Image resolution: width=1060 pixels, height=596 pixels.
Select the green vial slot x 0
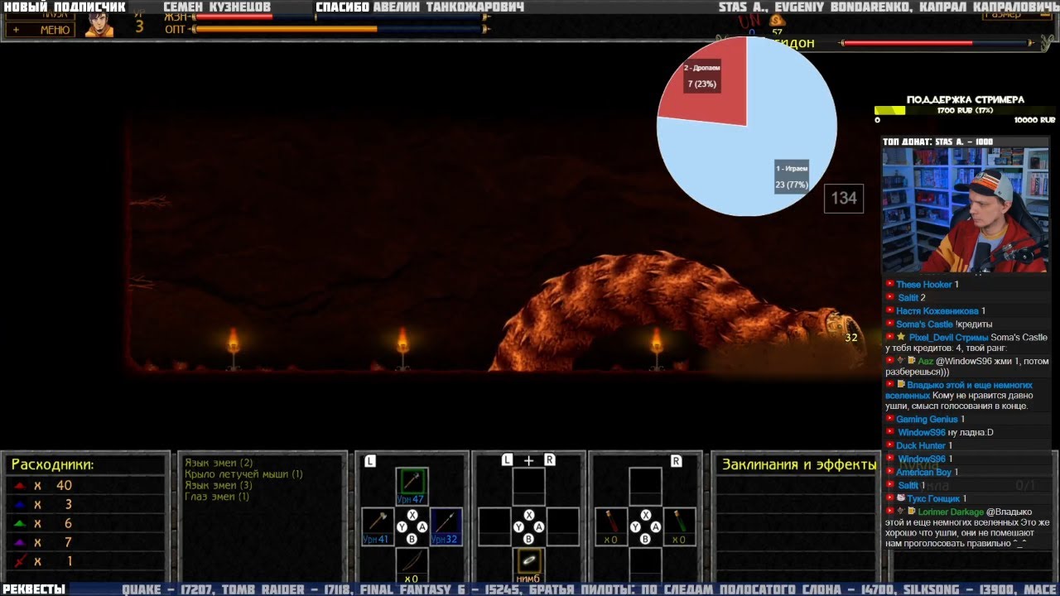tap(679, 526)
